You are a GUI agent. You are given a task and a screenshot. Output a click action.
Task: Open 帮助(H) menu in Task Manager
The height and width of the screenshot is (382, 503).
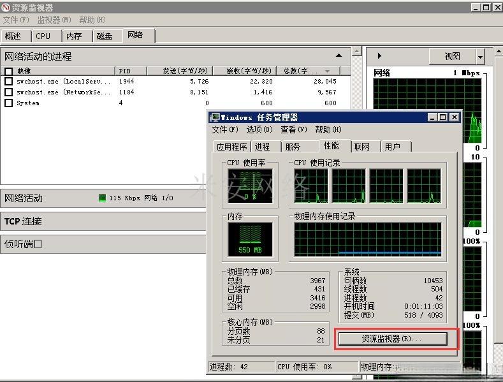pos(328,129)
